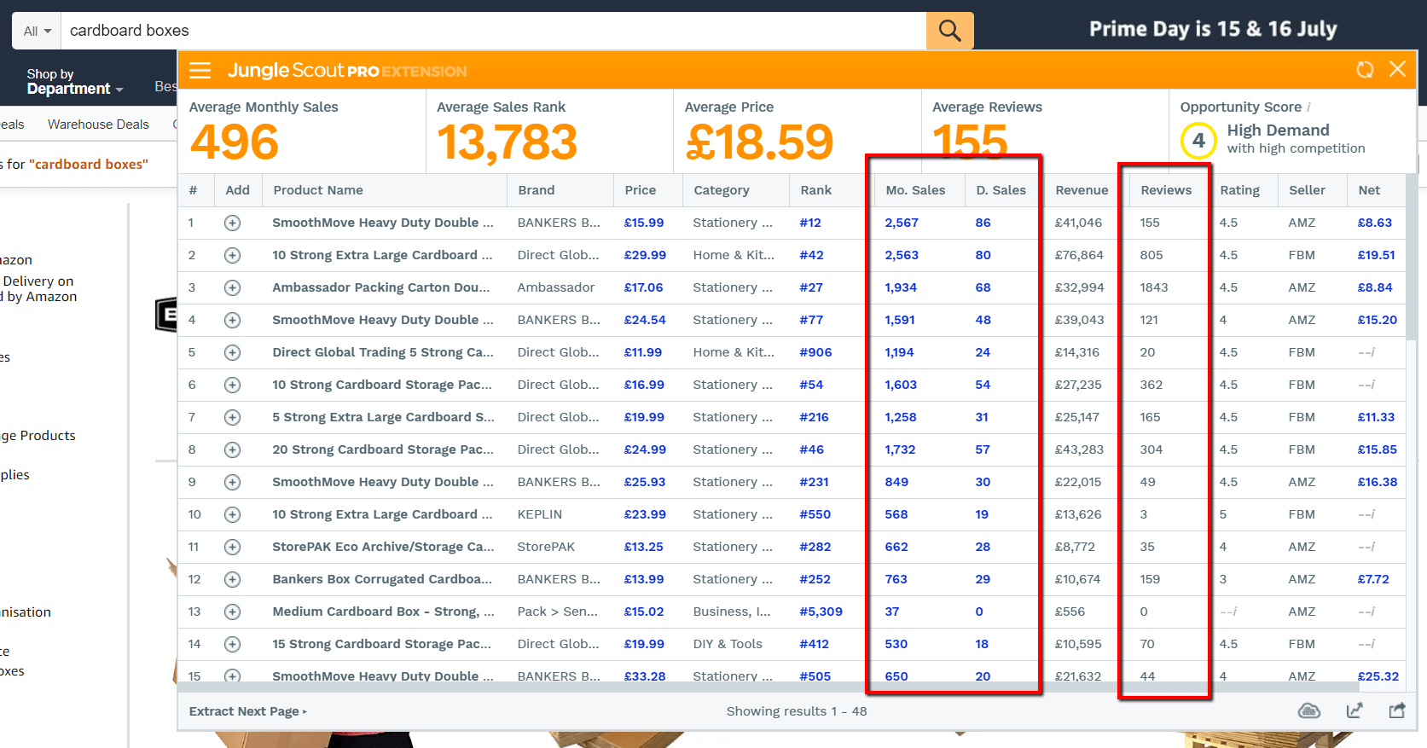Open StorePAK Eco Archive/Storage product link
Screen dimensions: 1427x748
[383, 547]
